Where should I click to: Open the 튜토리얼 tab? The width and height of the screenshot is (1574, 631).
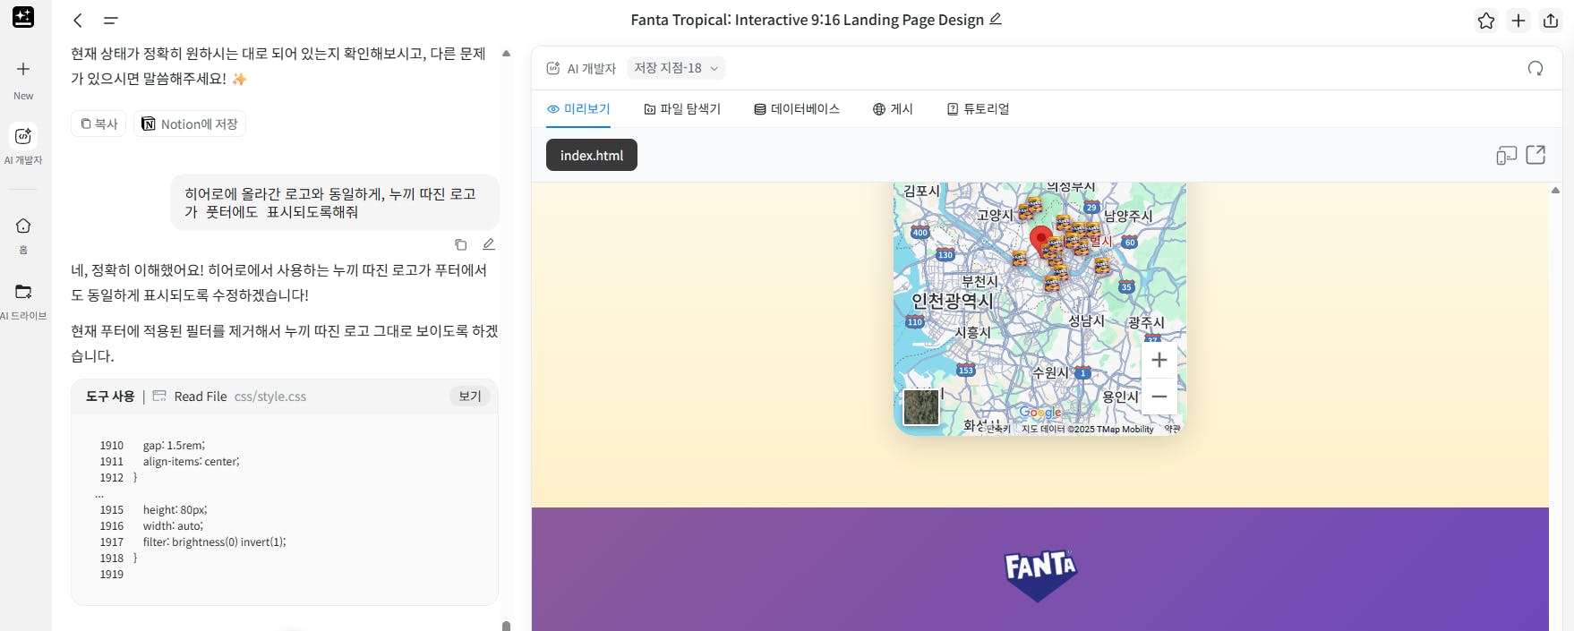point(978,109)
